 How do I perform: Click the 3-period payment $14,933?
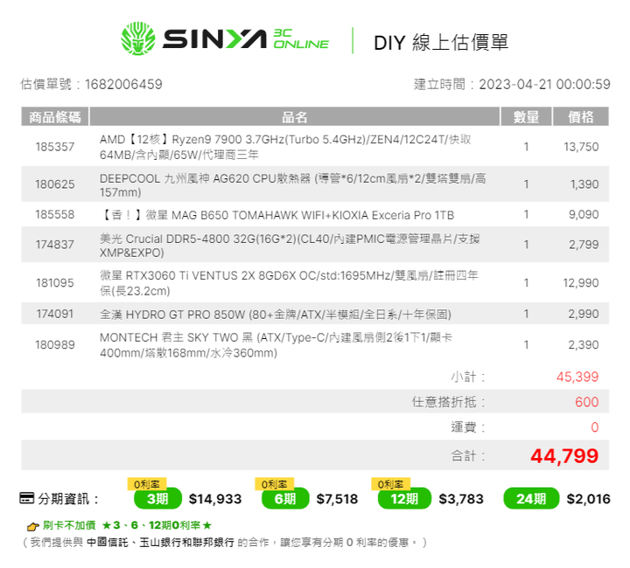215,499
